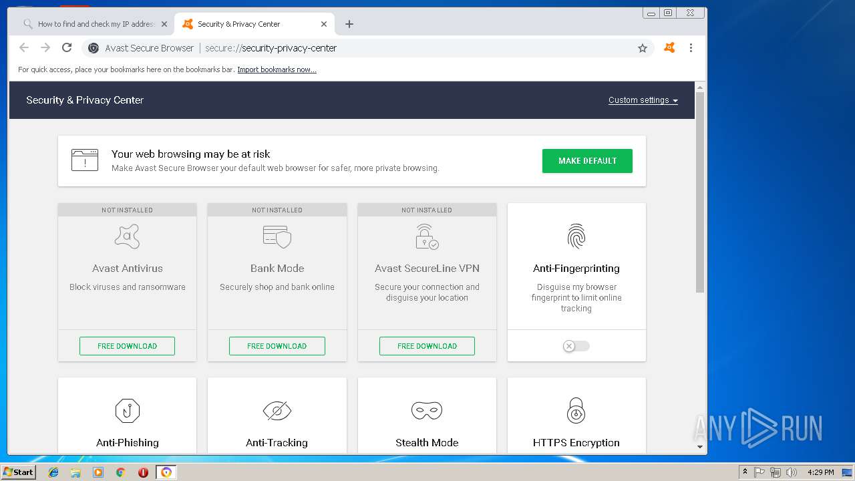Show hidden system tray icons
The image size is (855, 481).
pos(745,472)
